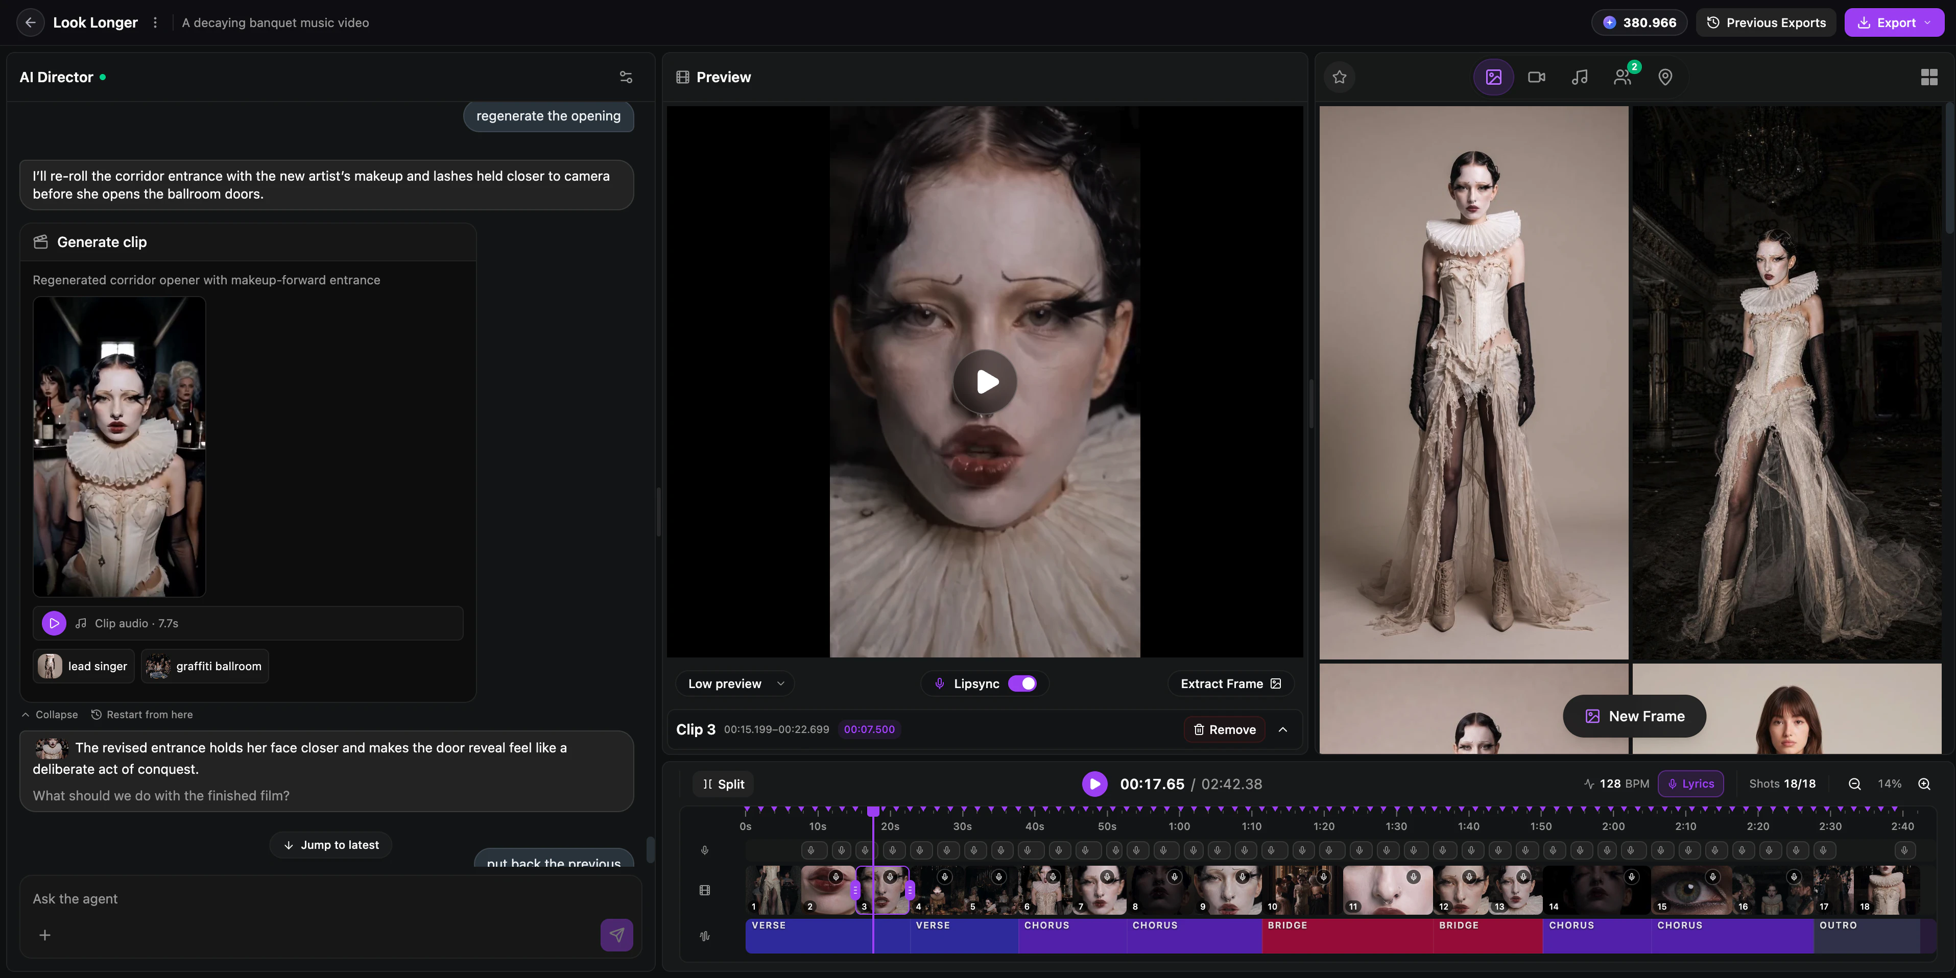Toggle the Lyrics display button
This screenshot has width=1956, height=978.
pyautogui.click(x=1690, y=784)
